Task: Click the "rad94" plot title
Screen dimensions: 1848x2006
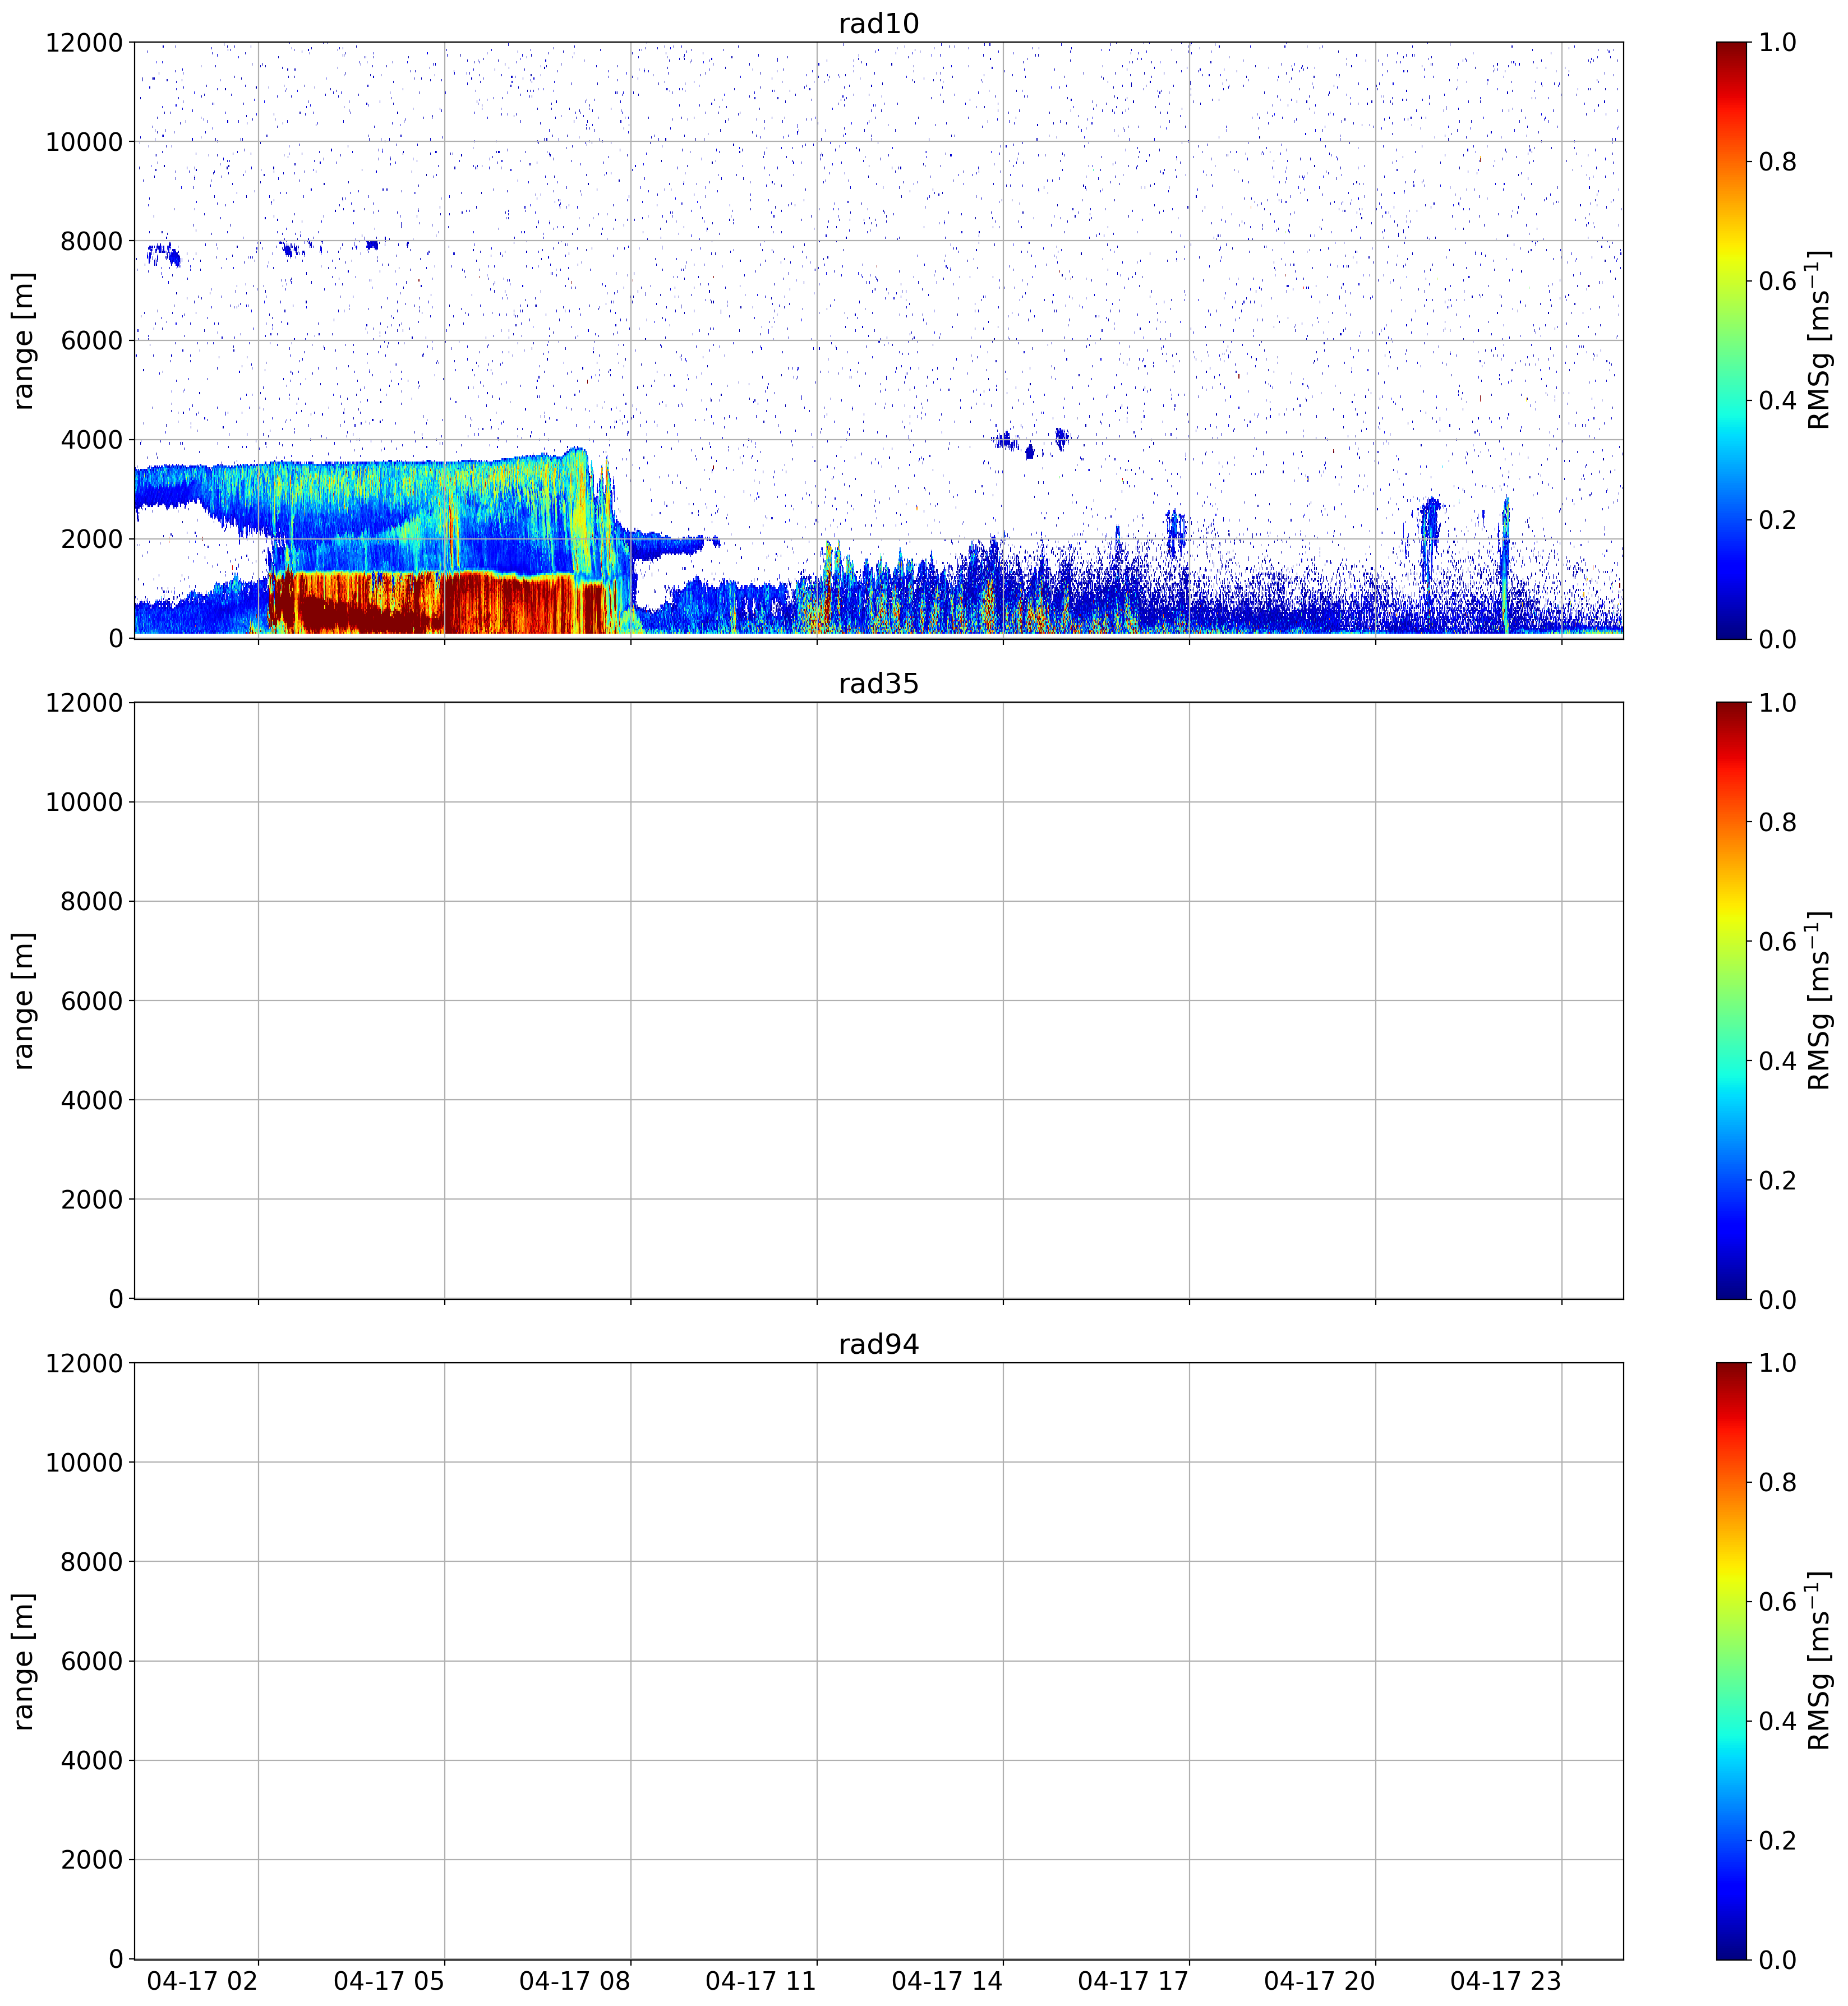Action: click(878, 1345)
